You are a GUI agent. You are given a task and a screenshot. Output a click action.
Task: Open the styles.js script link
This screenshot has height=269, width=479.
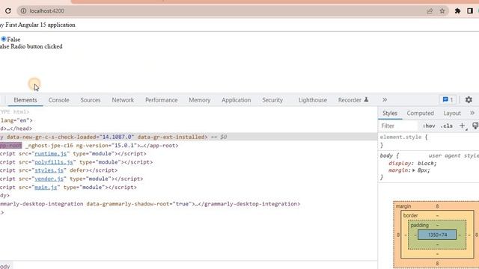click(x=49, y=170)
